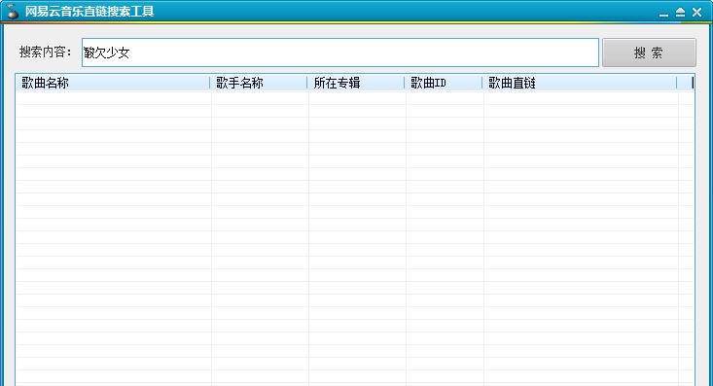The width and height of the screenshot is (713, 386).
Task: Click the 搜索内容 label
Action: click(45, 52)
